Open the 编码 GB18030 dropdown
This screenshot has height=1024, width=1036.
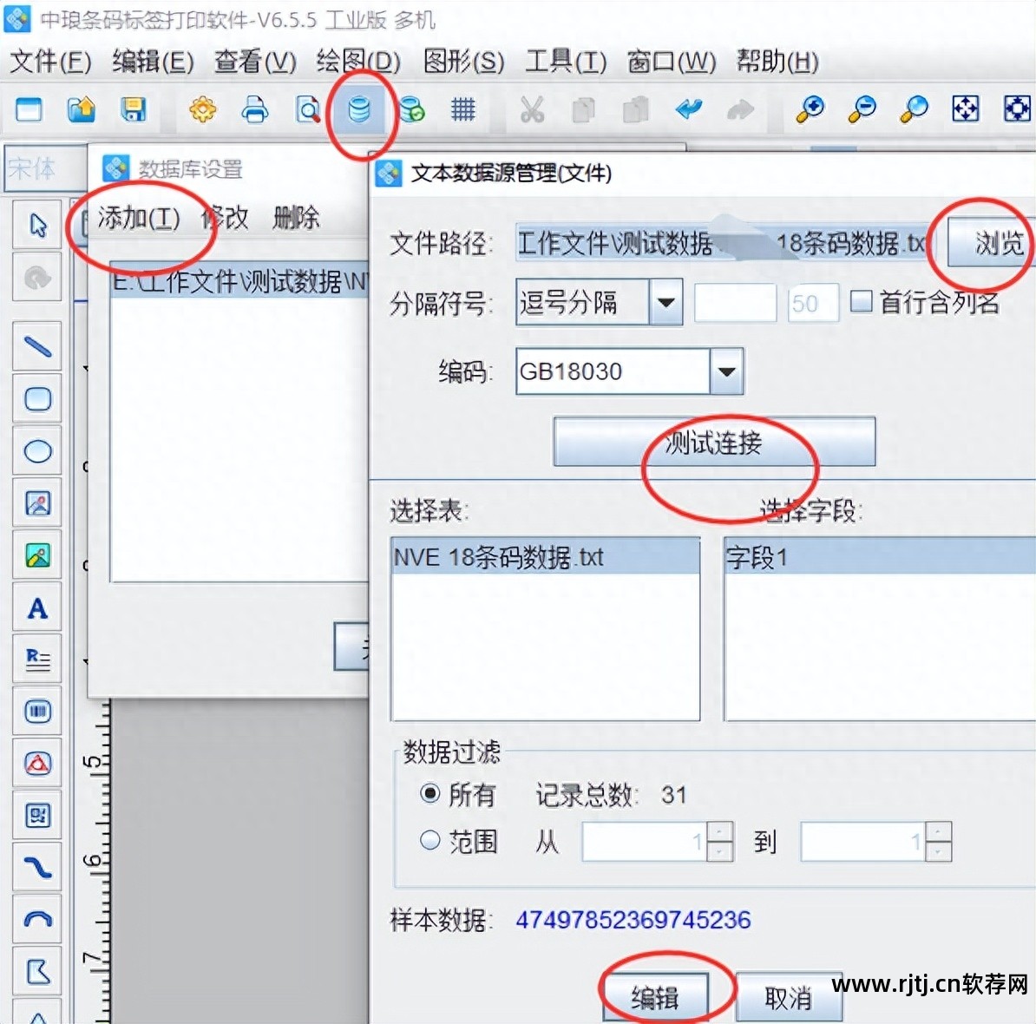coord(727,371)
